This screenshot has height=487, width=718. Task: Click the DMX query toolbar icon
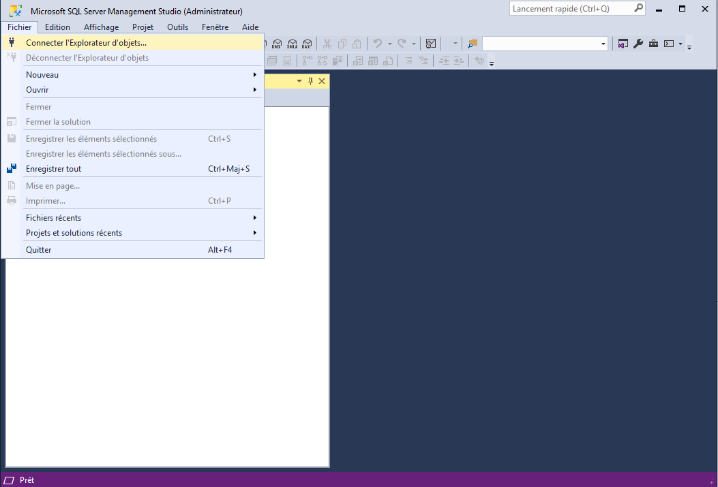277,44
